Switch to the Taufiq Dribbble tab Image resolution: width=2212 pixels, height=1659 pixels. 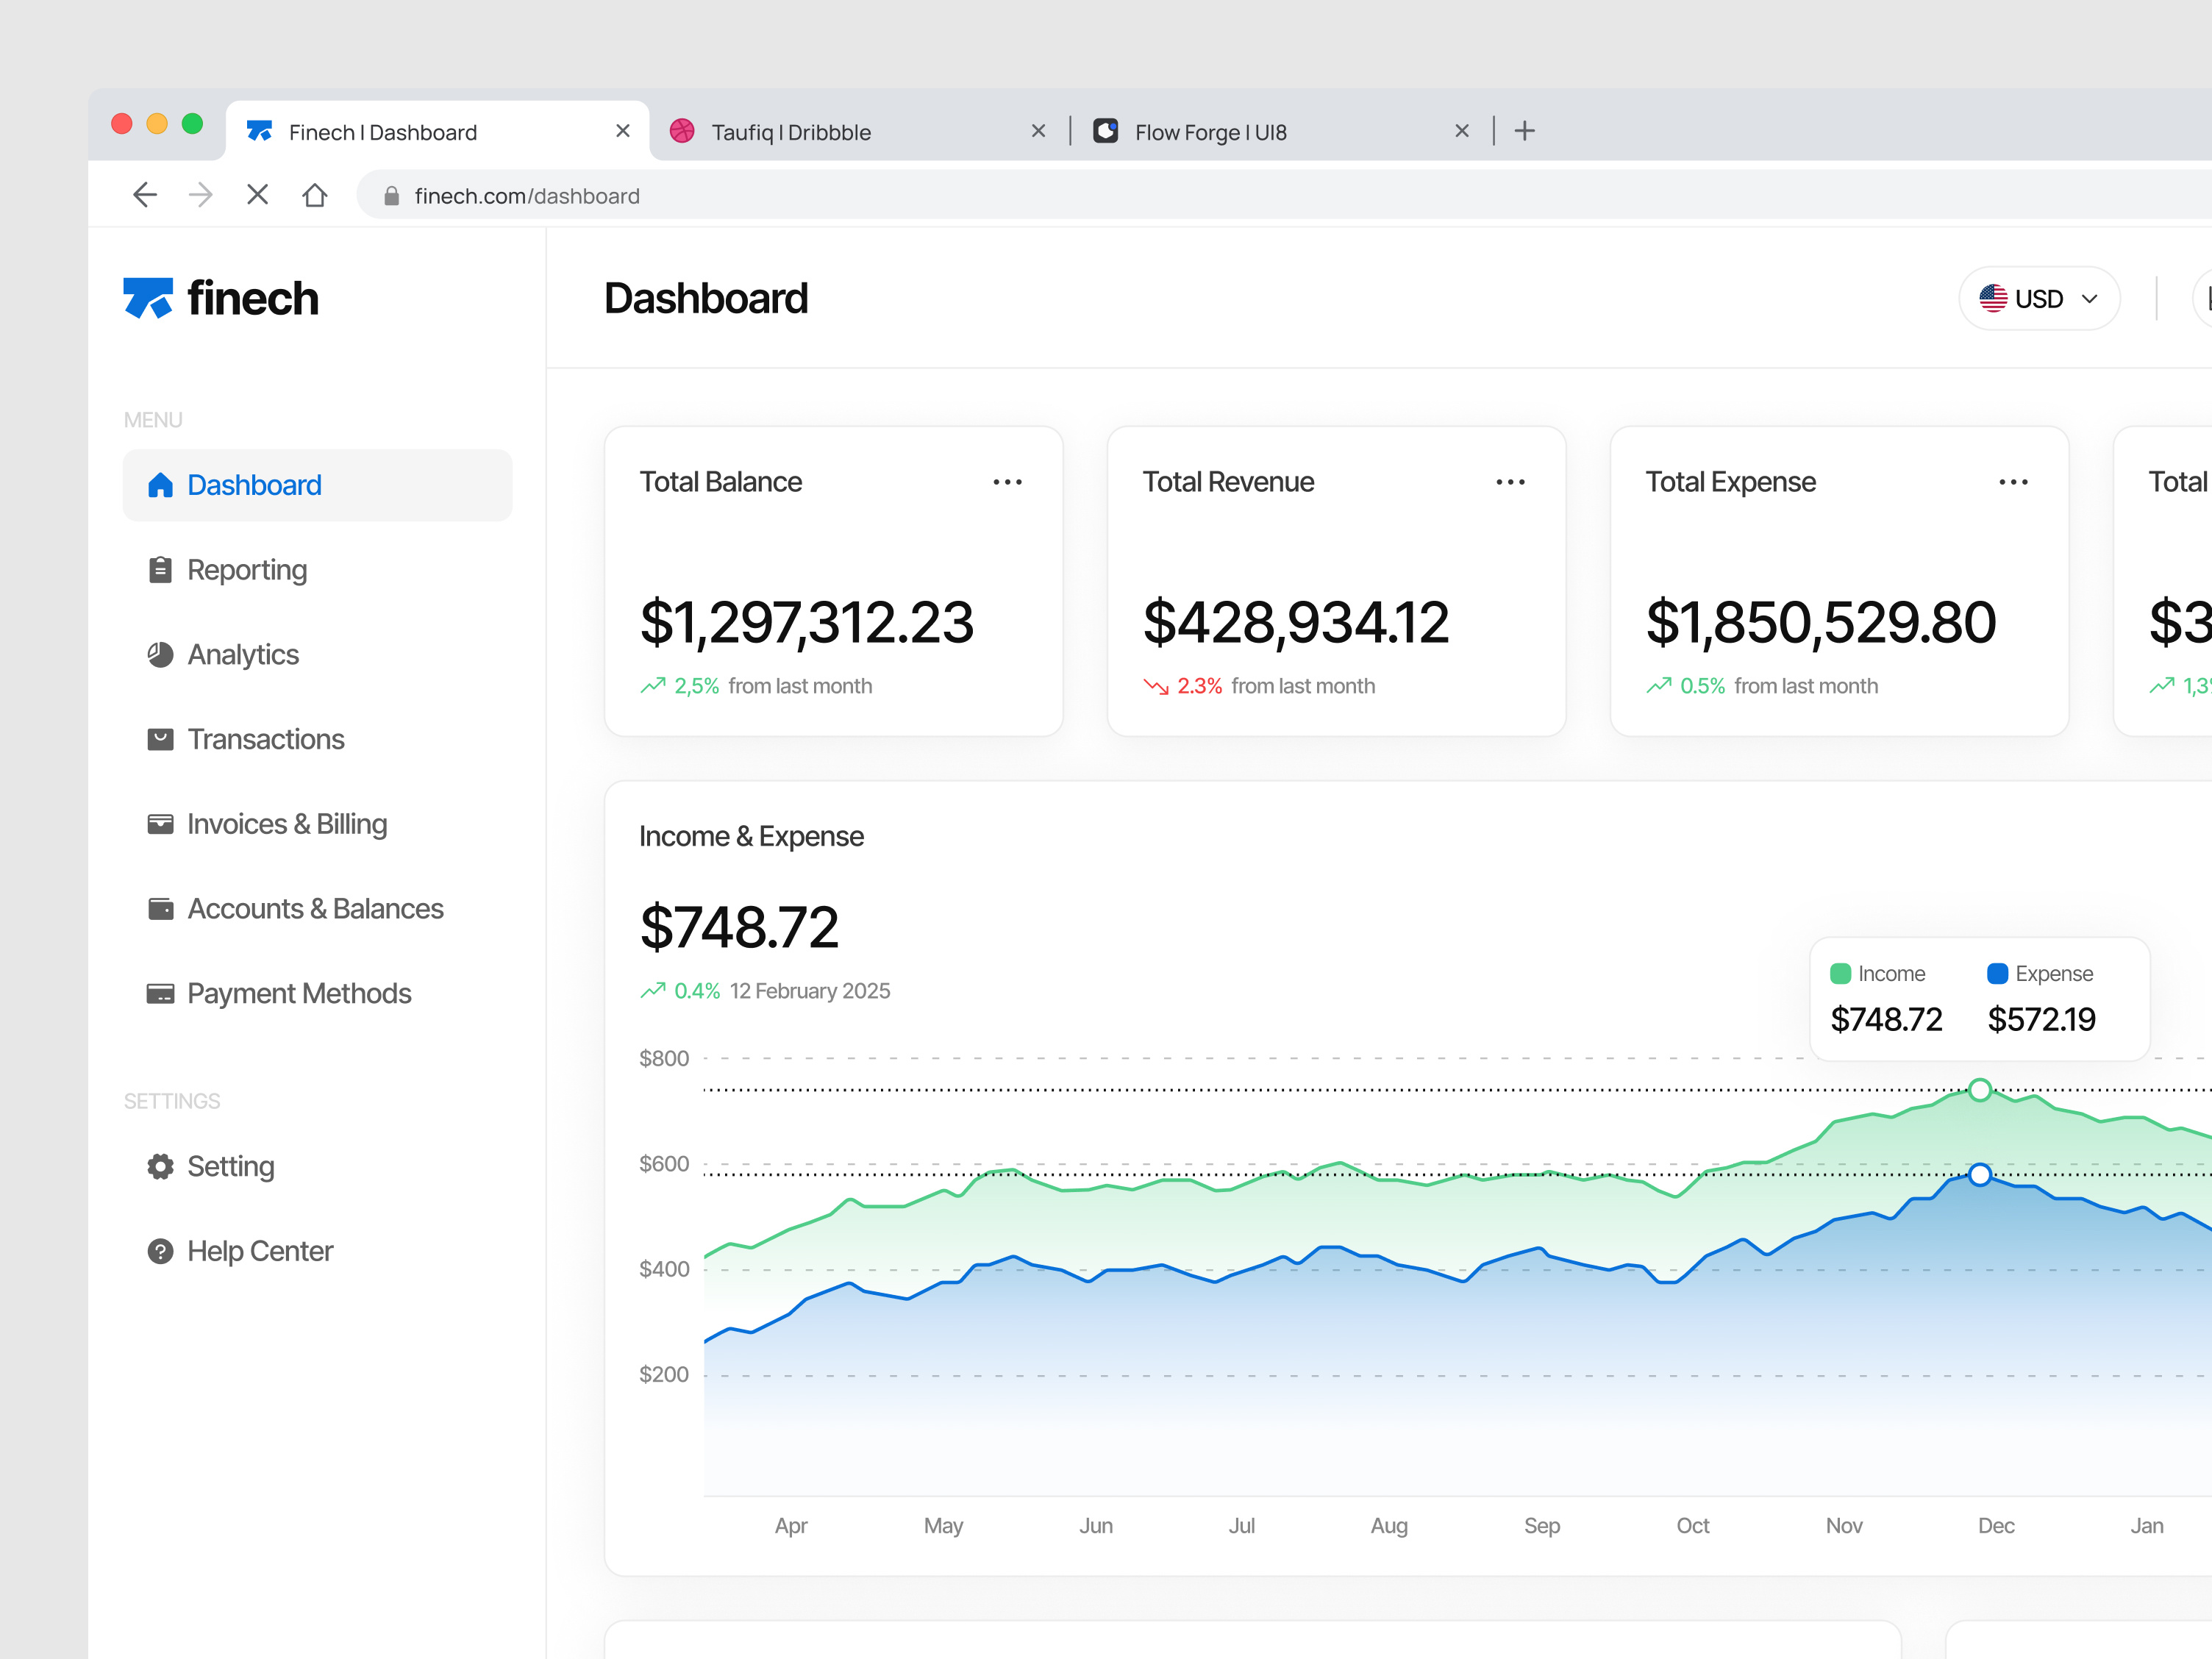tap(790, 131)
